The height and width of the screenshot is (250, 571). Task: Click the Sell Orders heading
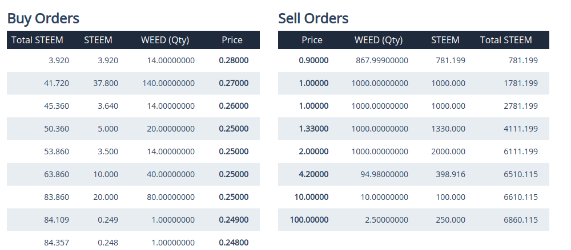[313, 18]
